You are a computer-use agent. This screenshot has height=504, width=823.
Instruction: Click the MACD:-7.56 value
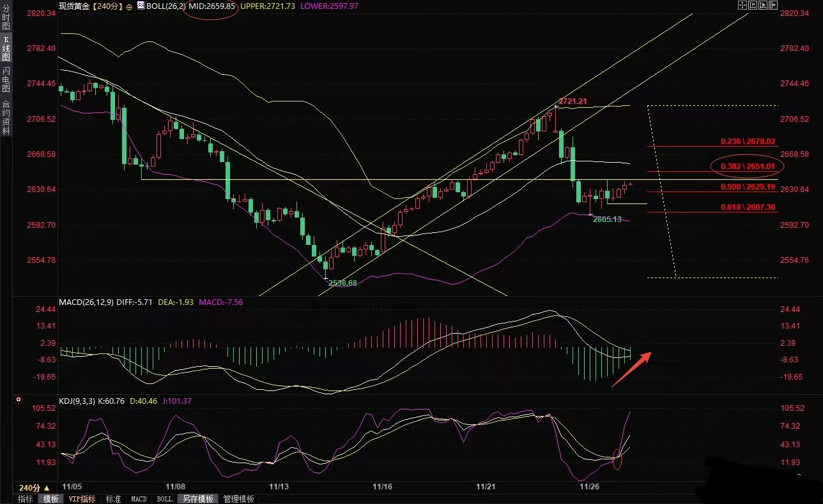[221, 302]
